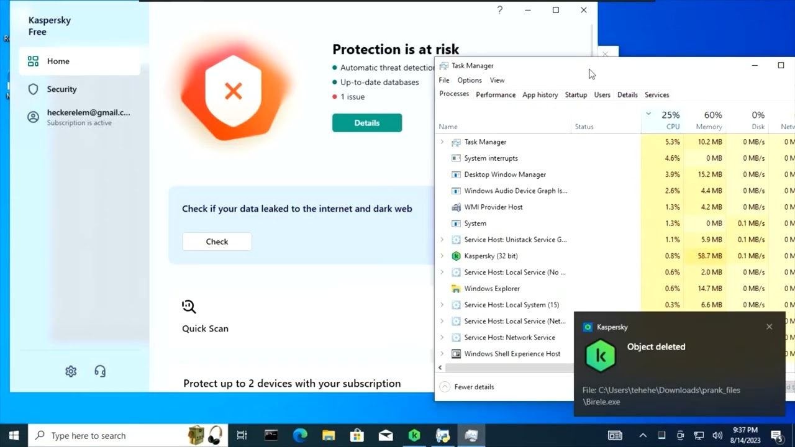Sort processes by Memory column
The height and width of the screenshot is (447, 795).
pyautogui.click(x=704, y=120)
